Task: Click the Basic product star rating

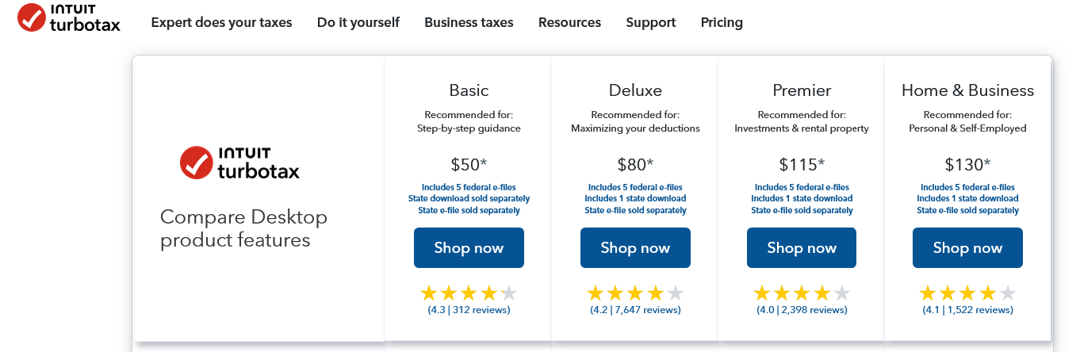Action: coord(469,293)
